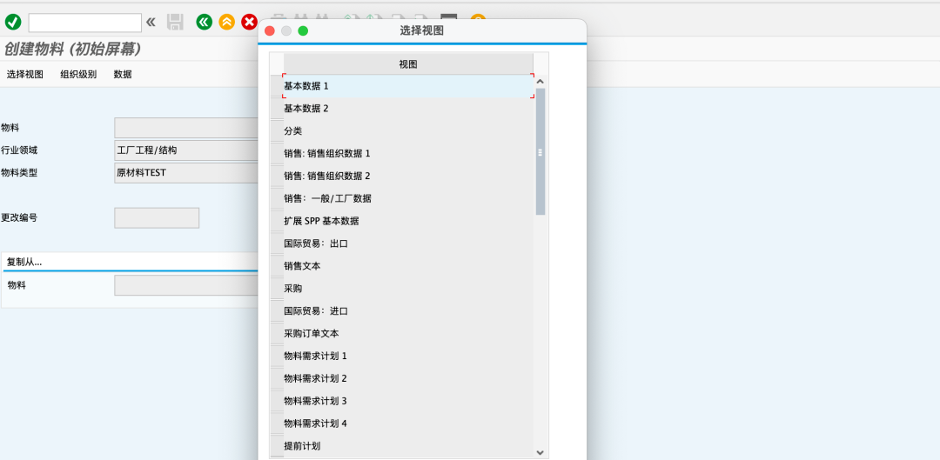940x460 pixels.
Task: Click the vertical scrollbar thumb in the view list
Action: (540, 151)
